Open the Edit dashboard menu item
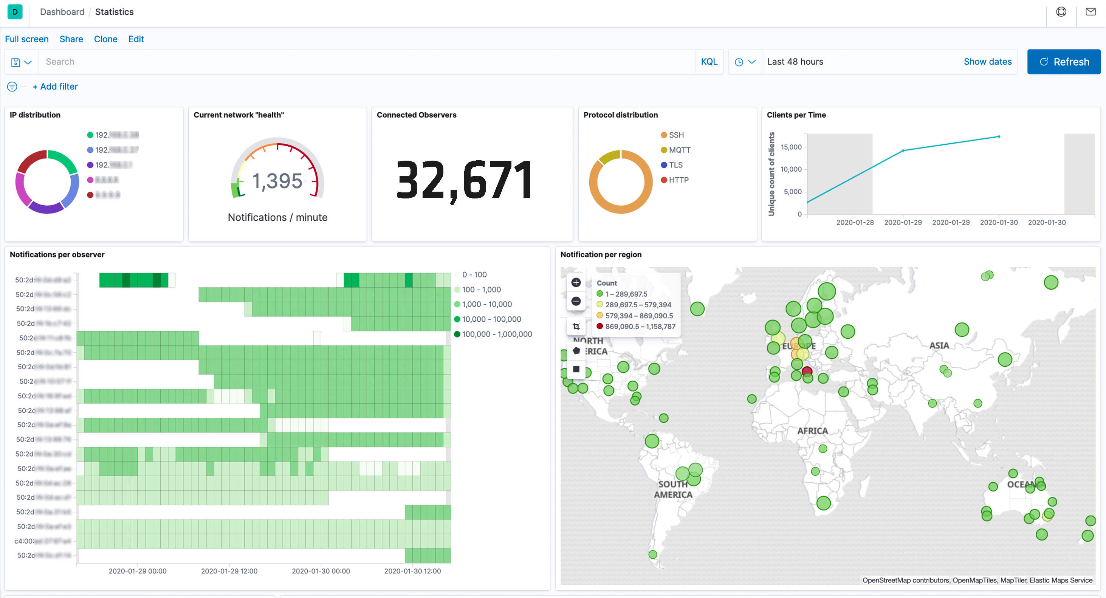 click(x=136, y=39)
